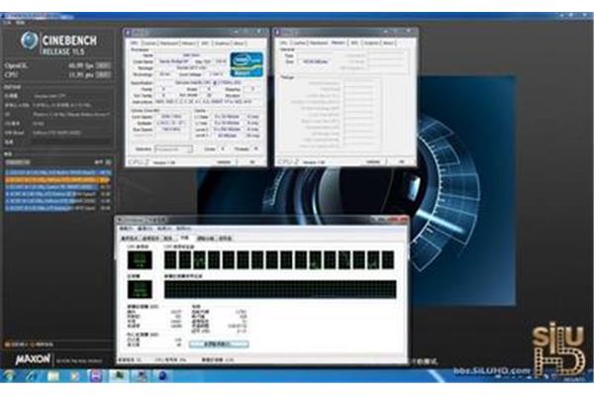This screenshot has height=396, width=594.
Task: Click the Resource Monitor button in Task Manager
Action: point(219,345)
